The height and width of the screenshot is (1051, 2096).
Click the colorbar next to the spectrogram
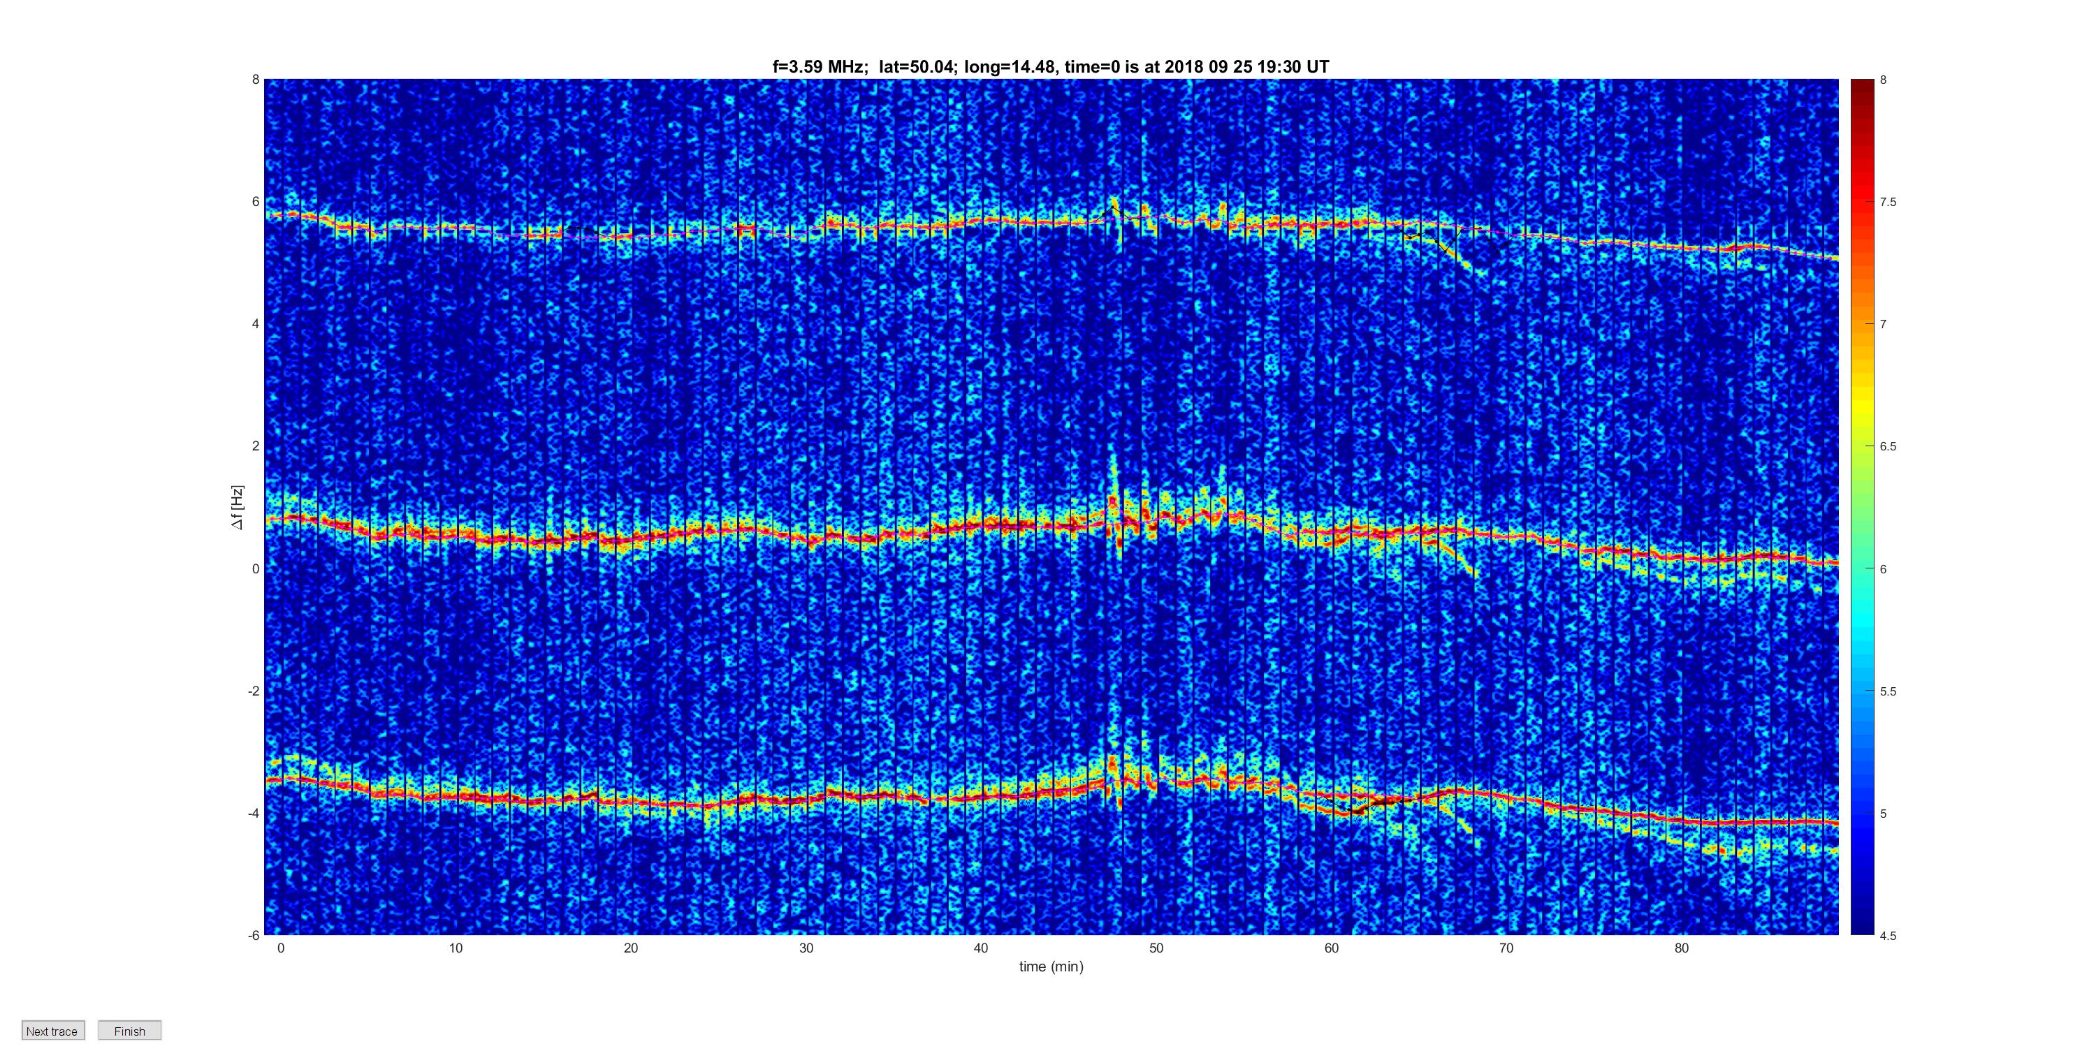(1862, 507)
